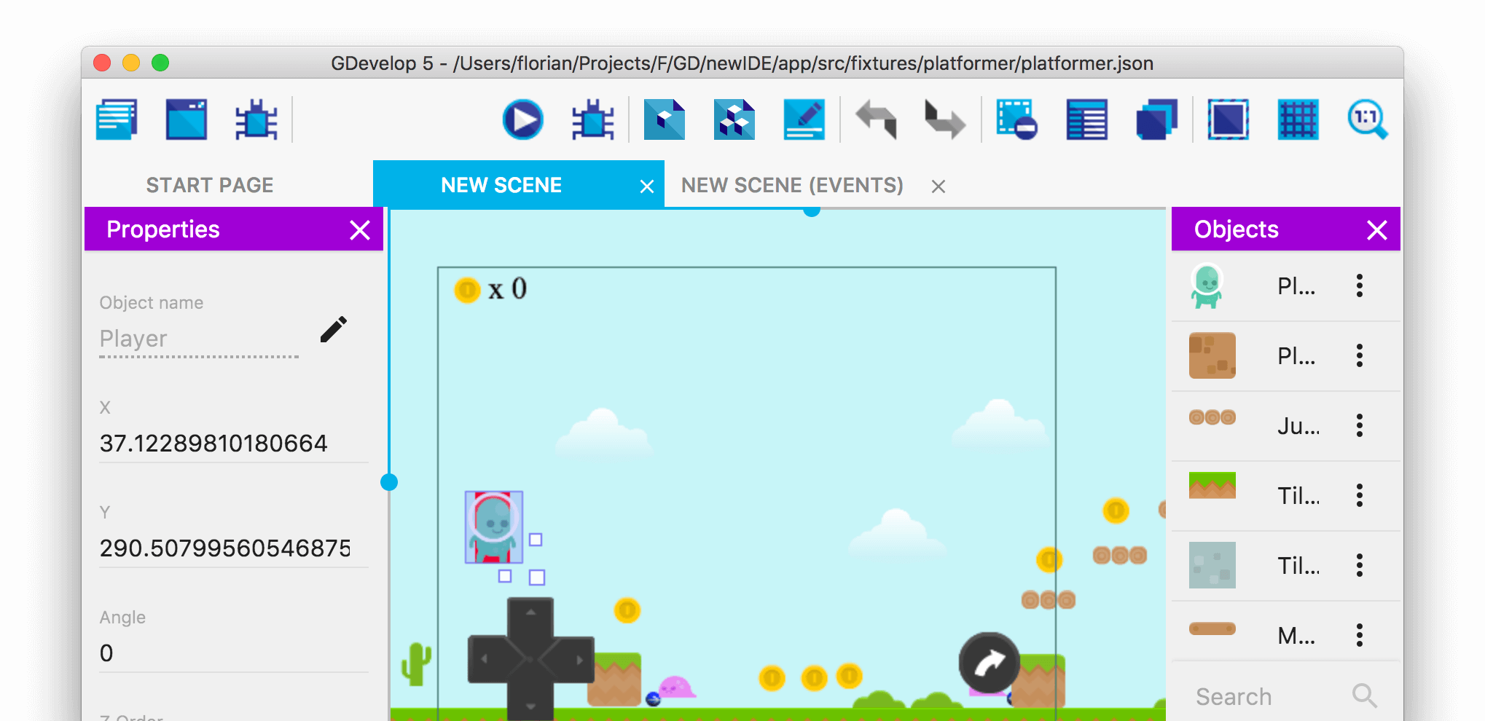Click the Redo arrow in the toolbar

pos(945,119)
